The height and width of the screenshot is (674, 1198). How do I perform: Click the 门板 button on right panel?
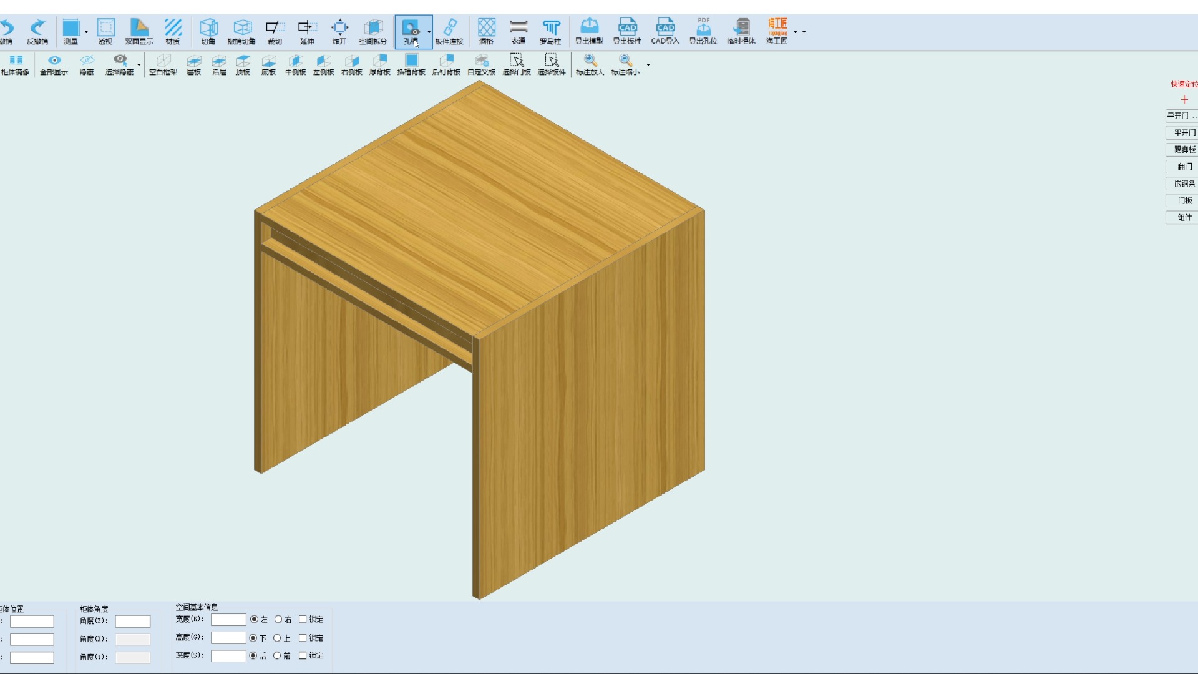[x=1184, y=200]
